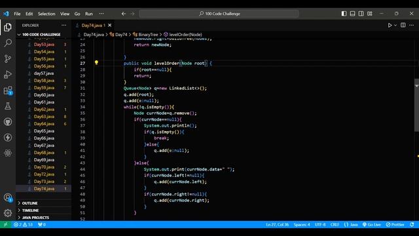Open day57.java in the explorer

coord(44,73)
